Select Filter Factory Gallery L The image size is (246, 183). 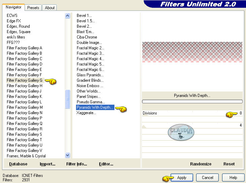[24, 102]
